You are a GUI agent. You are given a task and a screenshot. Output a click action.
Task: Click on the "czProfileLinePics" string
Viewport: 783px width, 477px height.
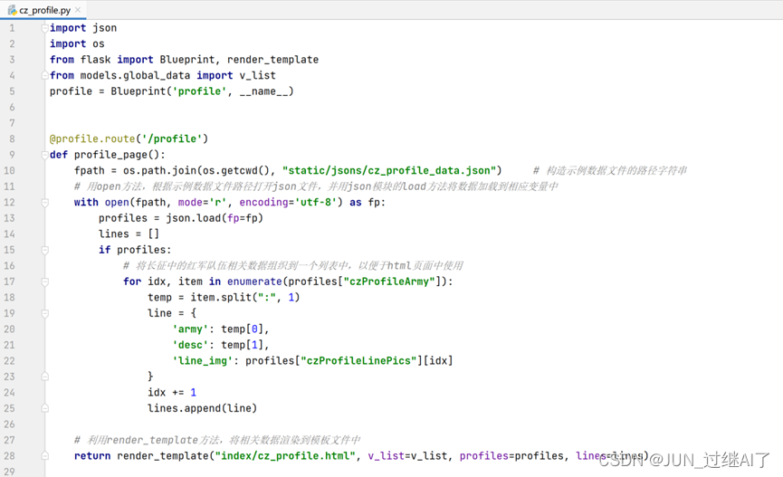(358, 360)
